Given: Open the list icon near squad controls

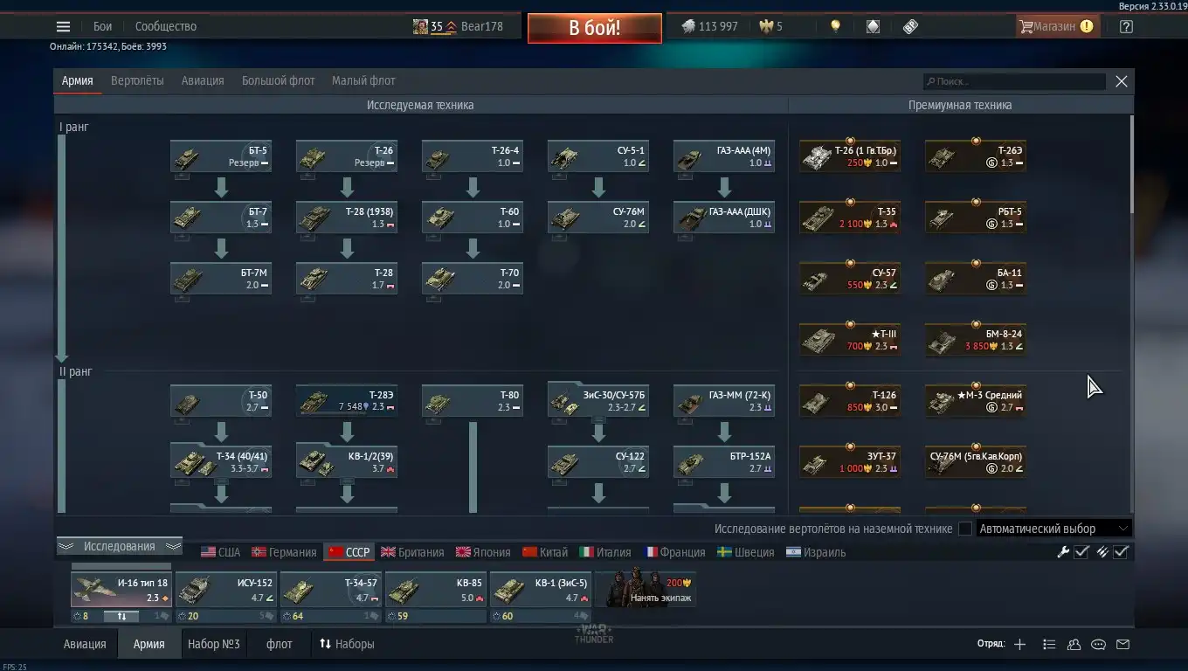Looking at the screenshot, I should point(1049,645).
